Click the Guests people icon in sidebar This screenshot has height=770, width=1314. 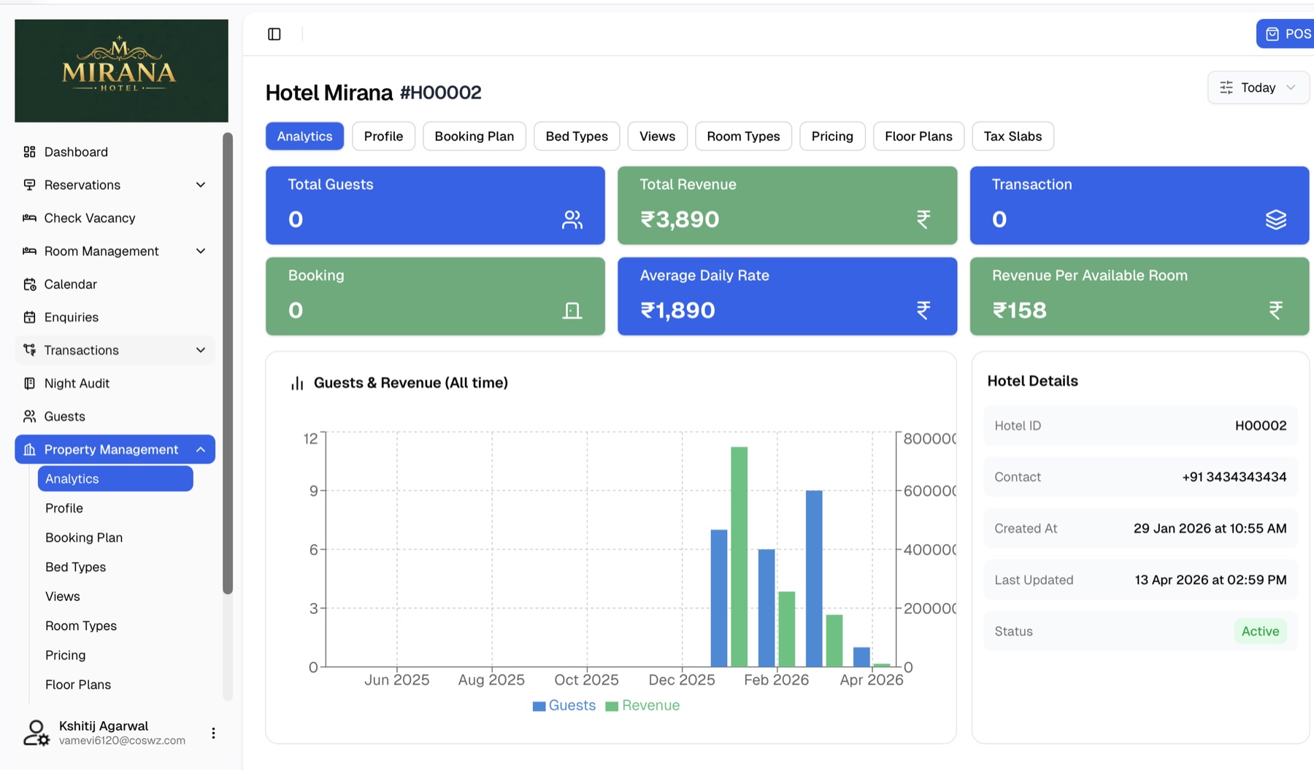29,416
